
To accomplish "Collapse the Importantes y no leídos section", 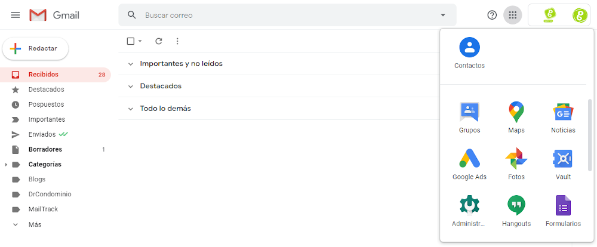I will [x=131, y=64].
